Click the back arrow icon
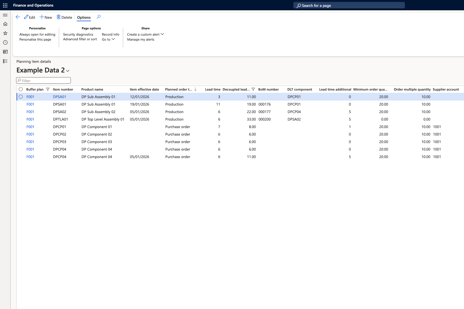Viewport: 464px width, 309px height. click(x=18, y=17)
